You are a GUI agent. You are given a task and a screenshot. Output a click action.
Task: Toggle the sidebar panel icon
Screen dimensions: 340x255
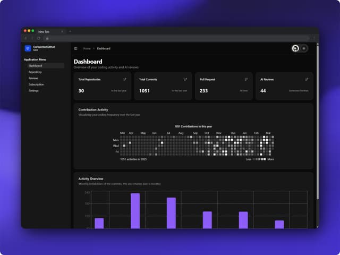point(75,48)
